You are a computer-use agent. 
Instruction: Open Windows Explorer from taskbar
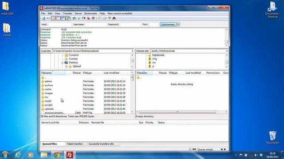43,155
